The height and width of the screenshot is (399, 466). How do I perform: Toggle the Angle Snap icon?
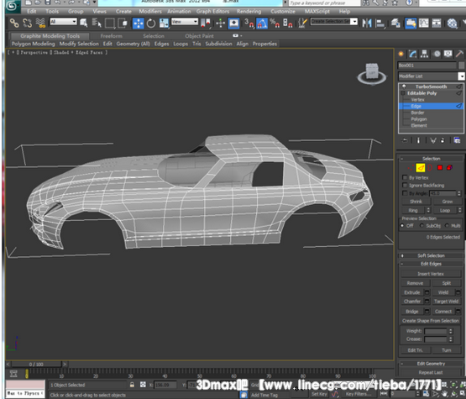coord(262,24)
